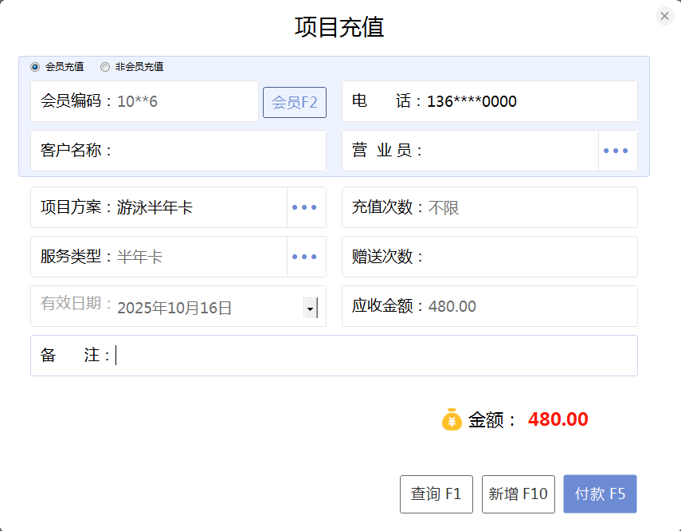Open project plan ellipsis picker

click(304, 207)
